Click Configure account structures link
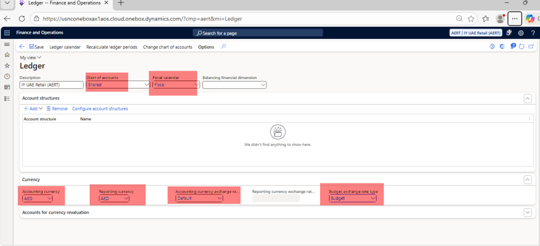This screenshot has width=540, height=246. click(100, 109)
